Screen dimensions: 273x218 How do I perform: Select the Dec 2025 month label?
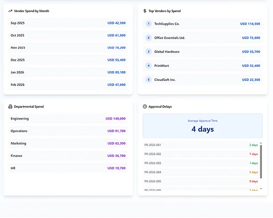coord(18,60)
